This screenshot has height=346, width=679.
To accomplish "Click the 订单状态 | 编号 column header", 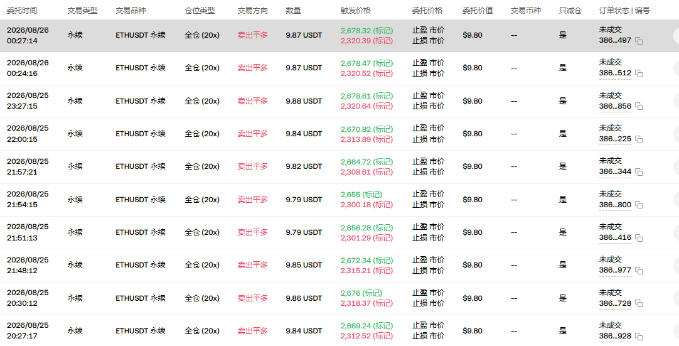I will click(624, 11).
